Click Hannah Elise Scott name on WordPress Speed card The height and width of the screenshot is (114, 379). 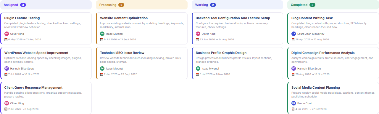tap(22, 69)
